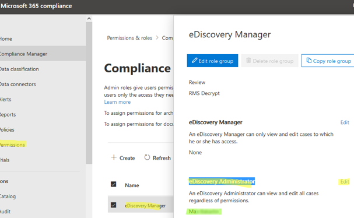Click the Refresh circular arrow icon
Viewport: 354px width, 218px height.
pos(147,157)
